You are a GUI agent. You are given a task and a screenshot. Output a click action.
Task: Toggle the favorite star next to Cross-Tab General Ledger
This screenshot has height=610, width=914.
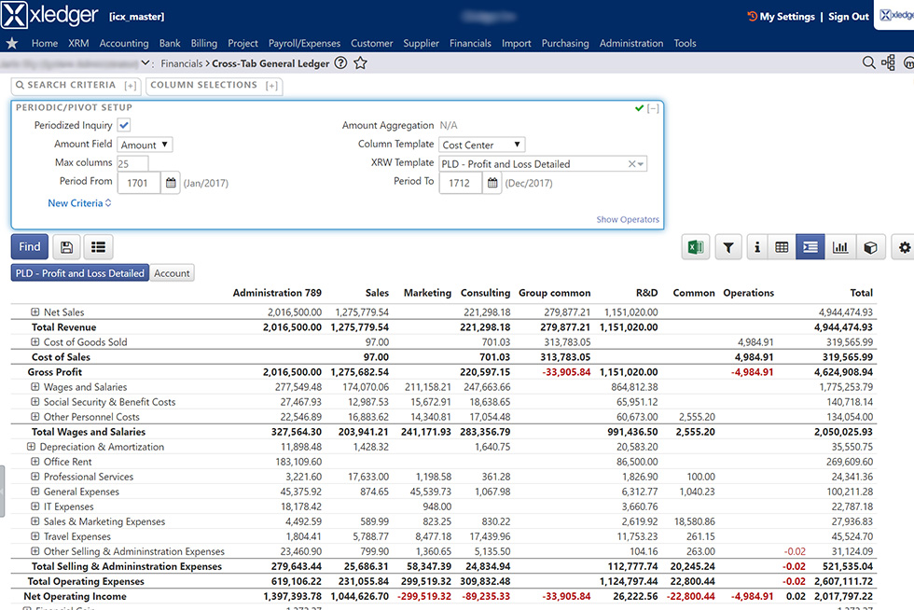358,62
